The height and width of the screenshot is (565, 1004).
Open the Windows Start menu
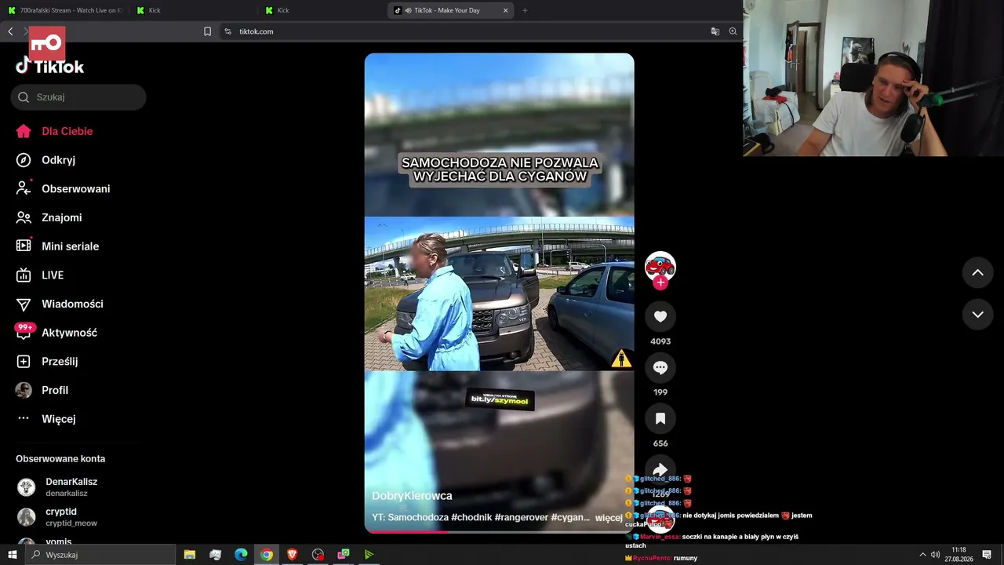[12, 555]
